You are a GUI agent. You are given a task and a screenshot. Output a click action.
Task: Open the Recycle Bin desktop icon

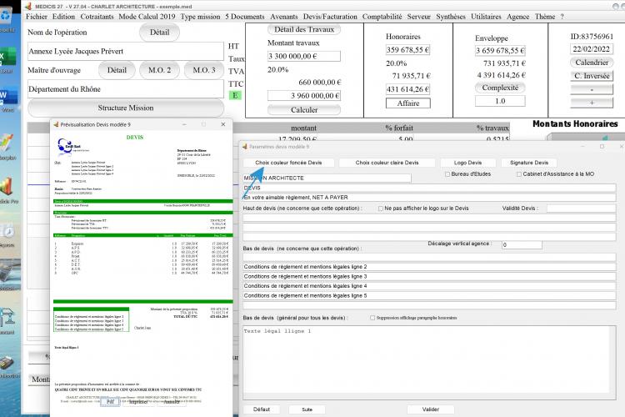pos(7,20)
